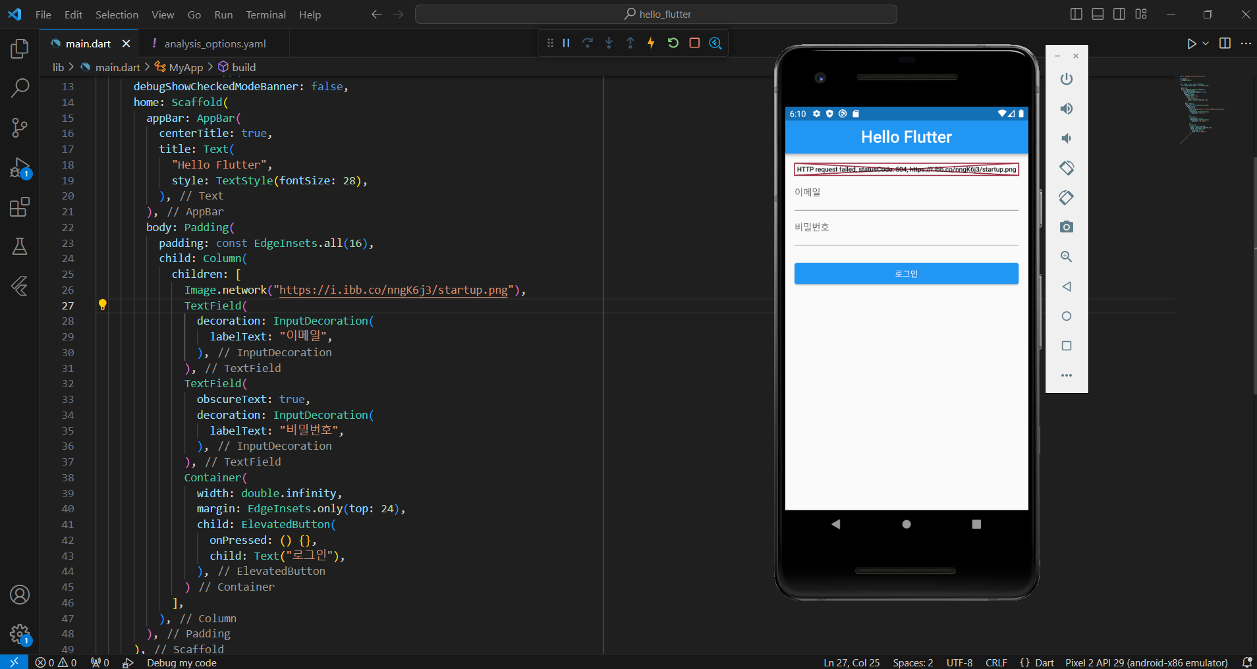The image size is (1257, 669).
Task: Split the editor right
Action: coord(1225,43)
